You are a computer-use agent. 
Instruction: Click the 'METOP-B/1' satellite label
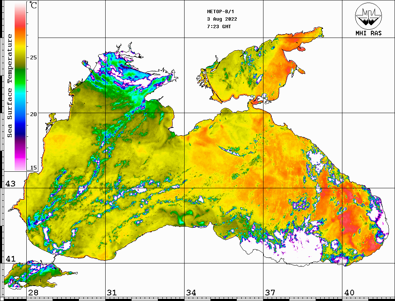point(221,12)
